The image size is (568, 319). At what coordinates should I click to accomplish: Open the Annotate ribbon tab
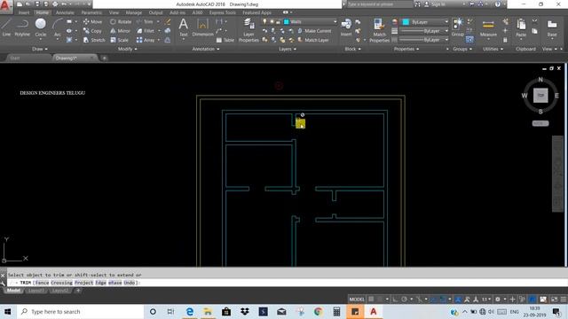[65, 12]
